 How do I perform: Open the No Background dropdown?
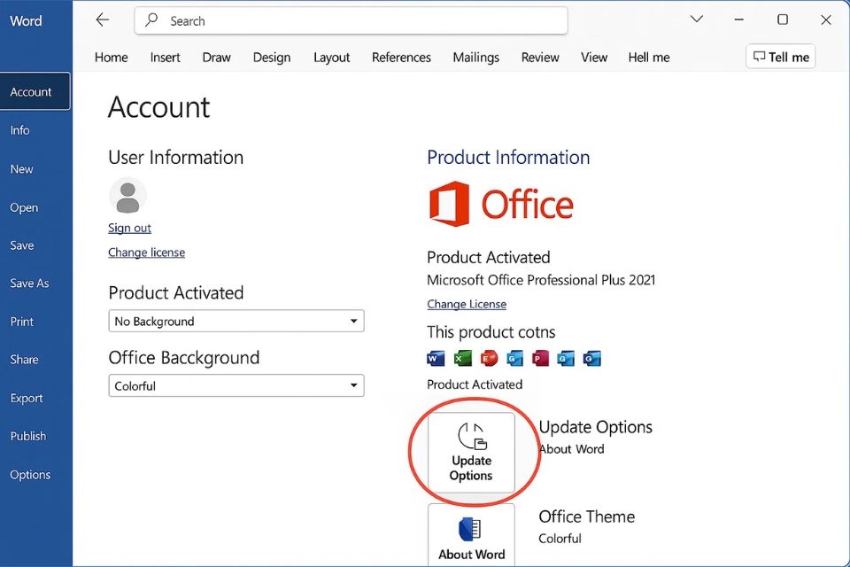[235, 321]
